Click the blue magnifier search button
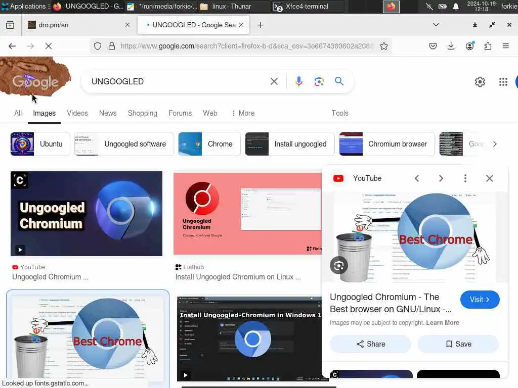This screenshot has width=518, height=388. pyautogui.click(x=339, y=81)
